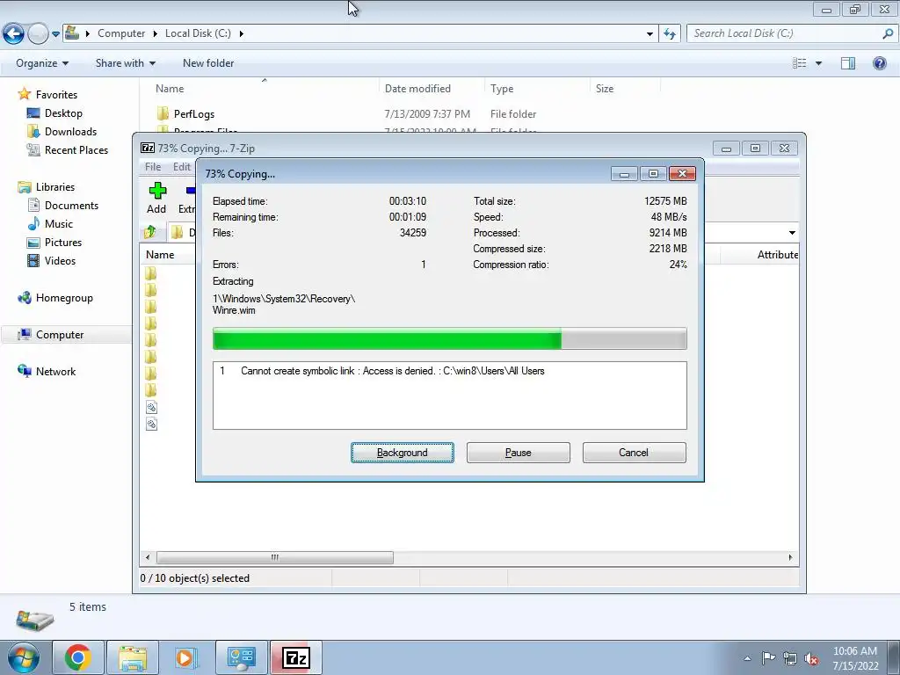900x675 pixels.
Task: Toggle the preview pane icon
Action: coord(848,63)
